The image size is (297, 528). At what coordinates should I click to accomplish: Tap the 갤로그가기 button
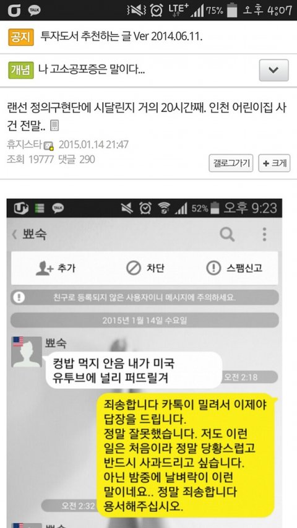[x=231, y=163]
